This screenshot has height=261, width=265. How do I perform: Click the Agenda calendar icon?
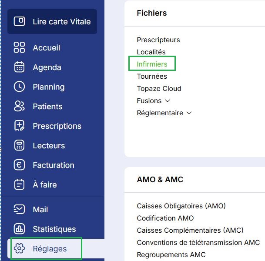pyautogui.click(x=19, y=67)
